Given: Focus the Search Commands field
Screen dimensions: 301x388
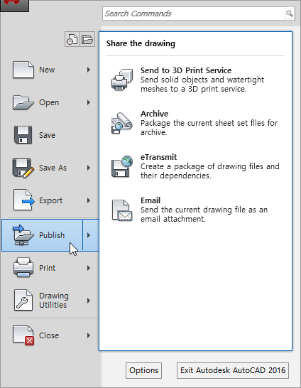Looking at the screenshot, I should 194,14.
